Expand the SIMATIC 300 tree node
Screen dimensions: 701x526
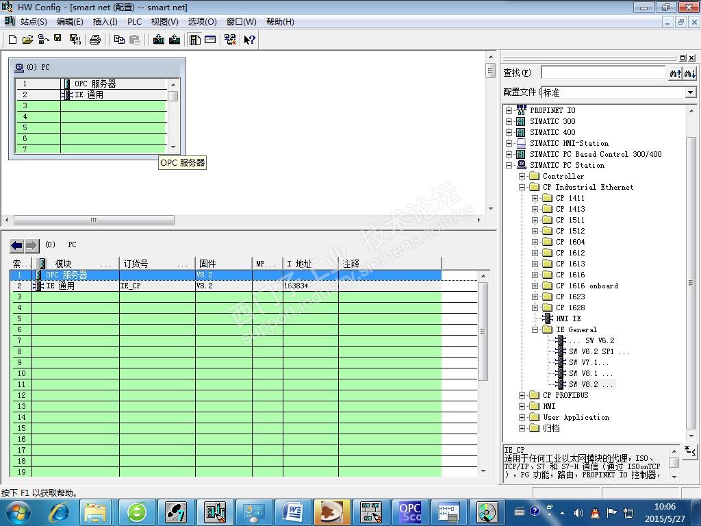[509, 122]
